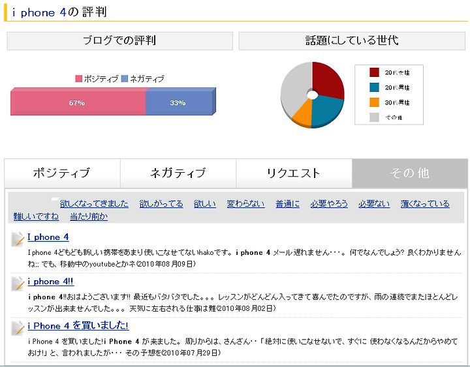Follow the 薄くなっている keyword link
470x367 pixels.
coord(425,204)
